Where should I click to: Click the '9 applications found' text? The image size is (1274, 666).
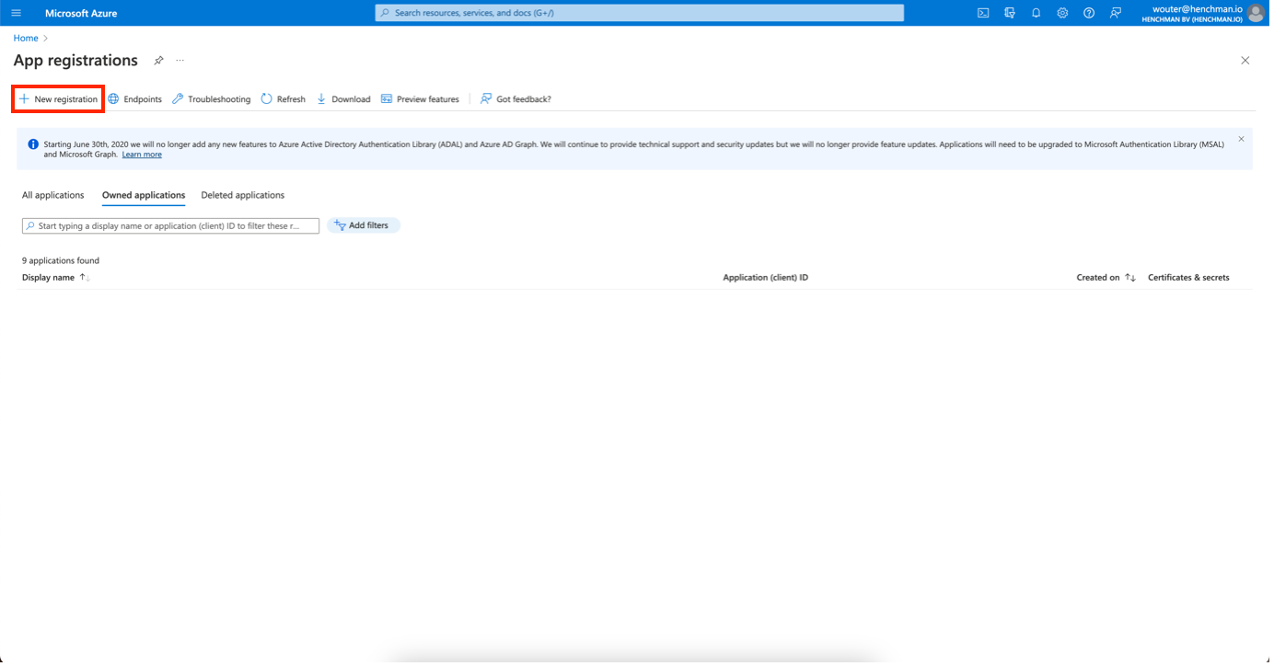pyautogui.click(x=61, y=261)
